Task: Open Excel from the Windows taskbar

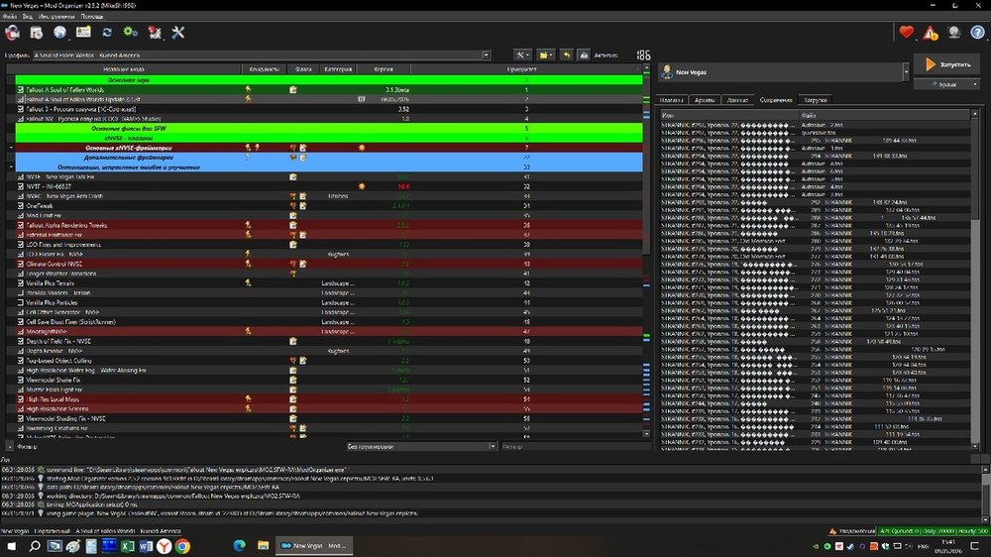Action: pyautogui.click(x=127, y=546)
